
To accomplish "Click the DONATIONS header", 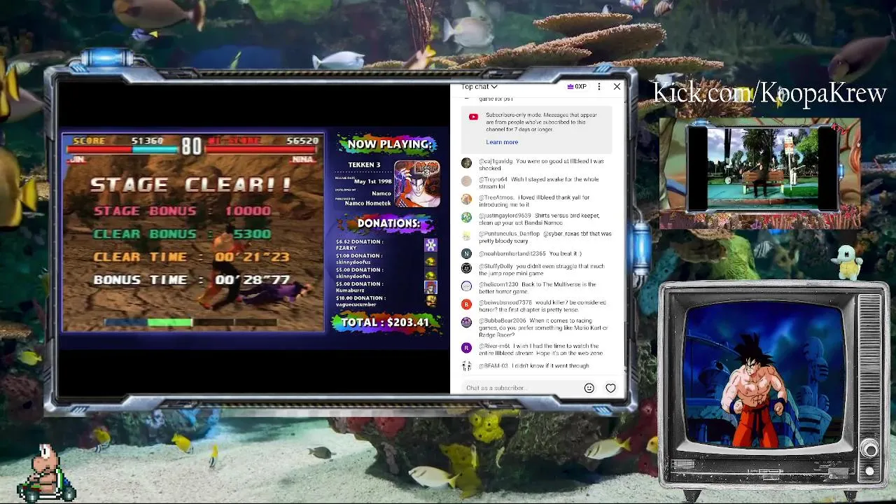I will (x=388, y=223).
